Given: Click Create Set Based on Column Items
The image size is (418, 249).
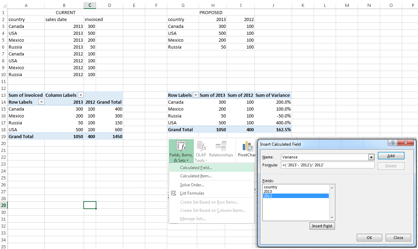Looking at the screenshot, I should pos(211,210).
